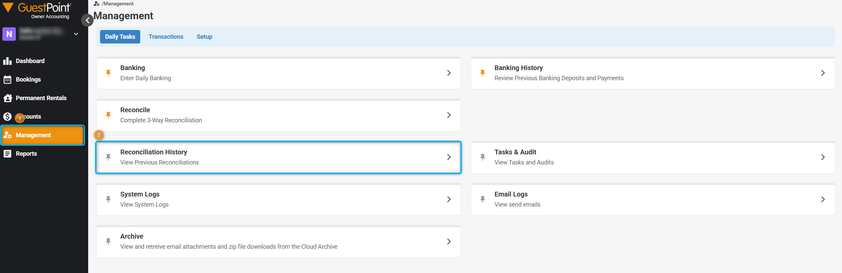Screen dimensions: 842x273
Task: Pin the System Logs card
Action: pyautogui.click(x=108, y=199)
